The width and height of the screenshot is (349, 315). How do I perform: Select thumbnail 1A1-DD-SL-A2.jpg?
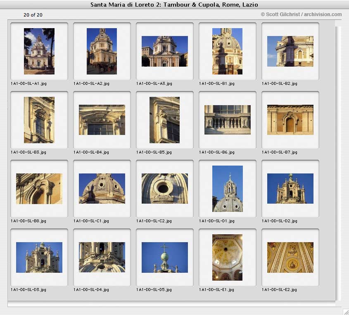[102, 51]
